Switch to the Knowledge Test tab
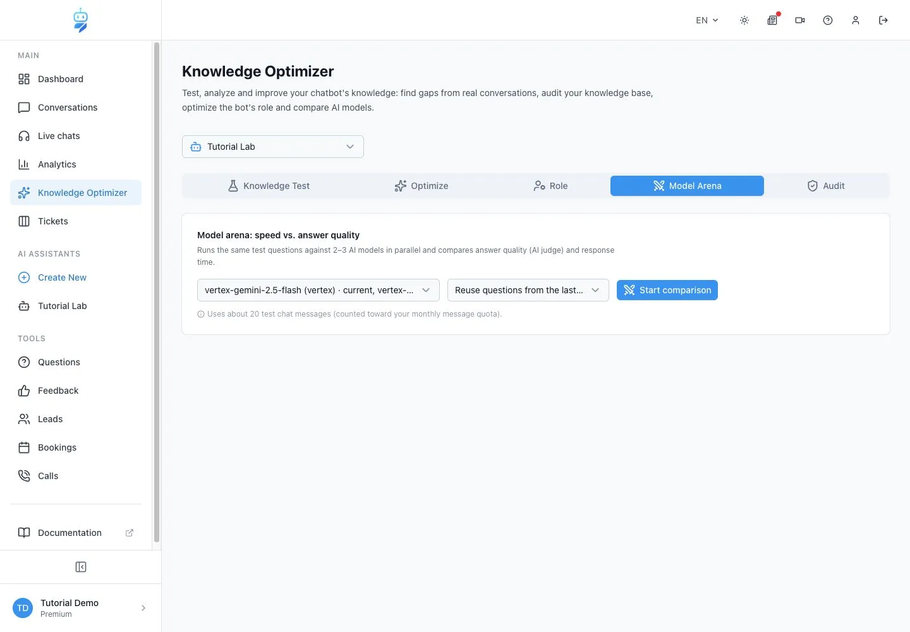The height and width of the screenshot is (632, 910). [269, 186]
